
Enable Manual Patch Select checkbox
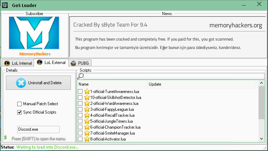(20, 104)
